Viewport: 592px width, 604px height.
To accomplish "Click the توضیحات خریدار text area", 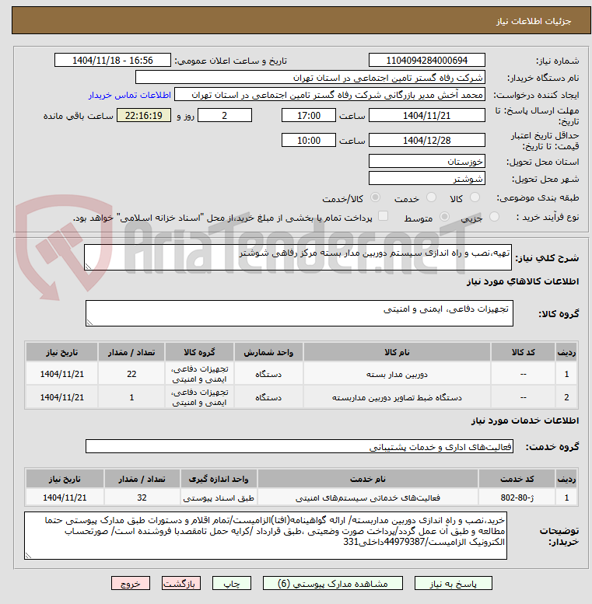I will point(265,536).
